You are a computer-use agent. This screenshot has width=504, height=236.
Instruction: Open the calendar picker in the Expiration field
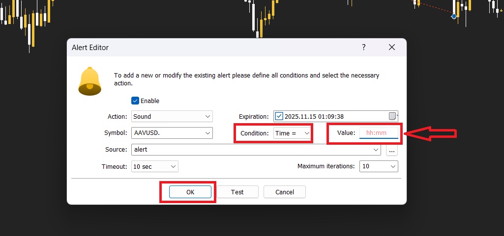pyautogui.click(x=392, y=116)
